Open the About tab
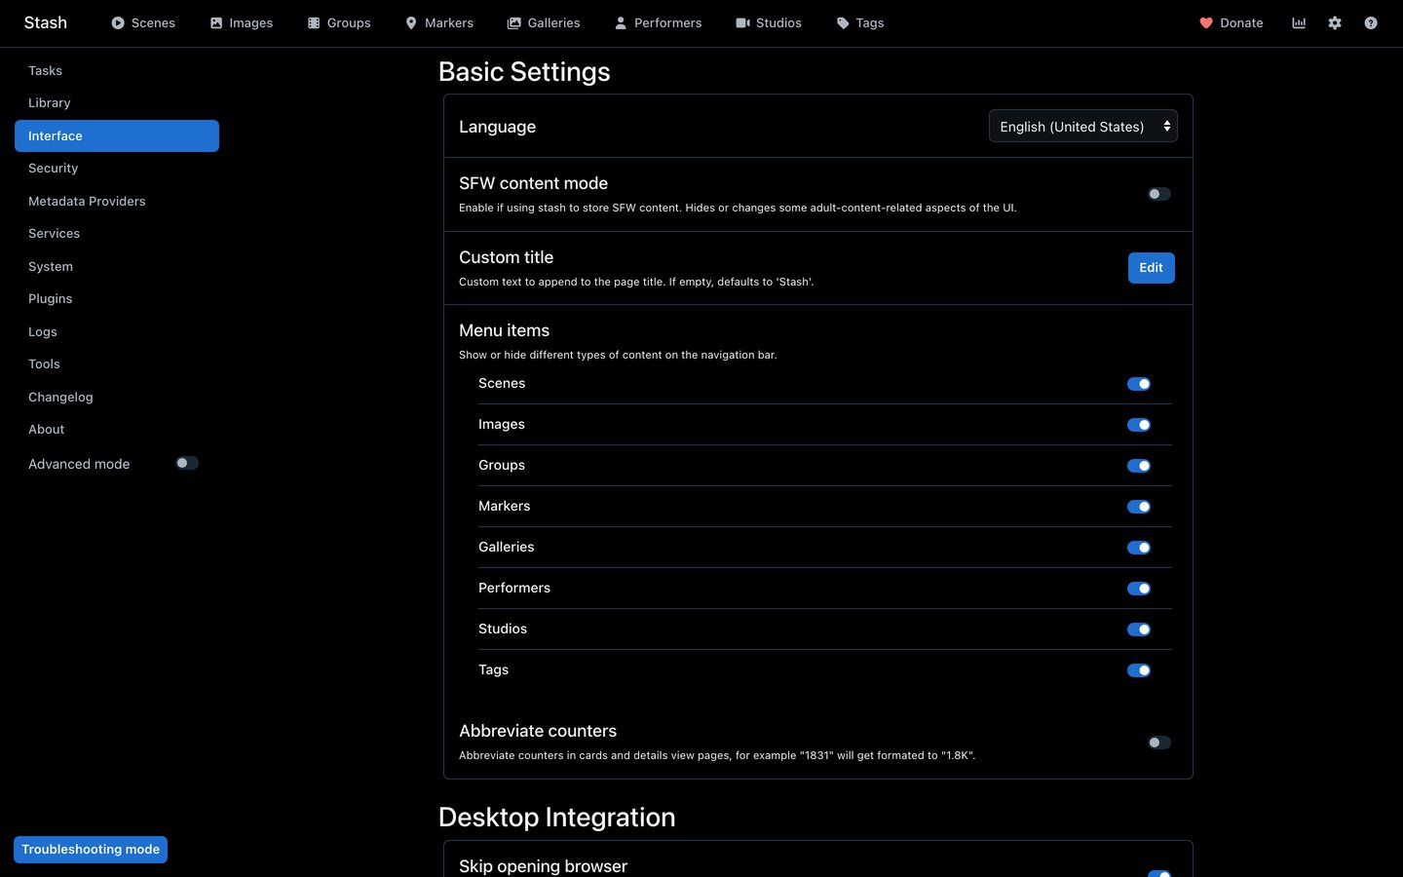This screenshot has width=1403, height=877. click(117, 430)
